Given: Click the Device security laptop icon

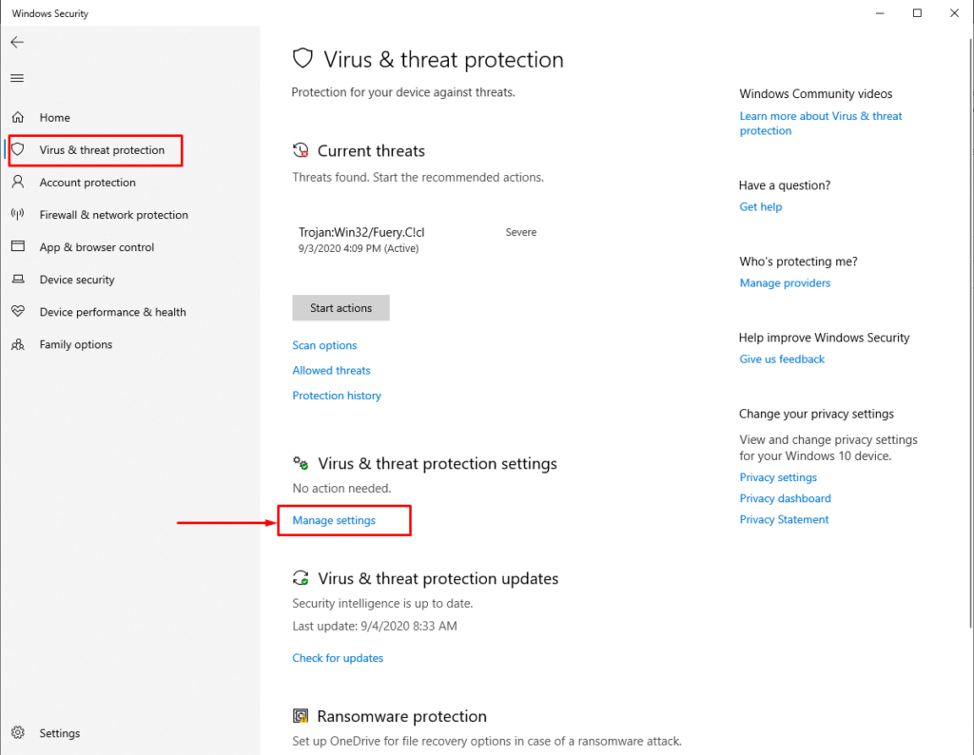Looking at the screenshot, I should 18,280.
